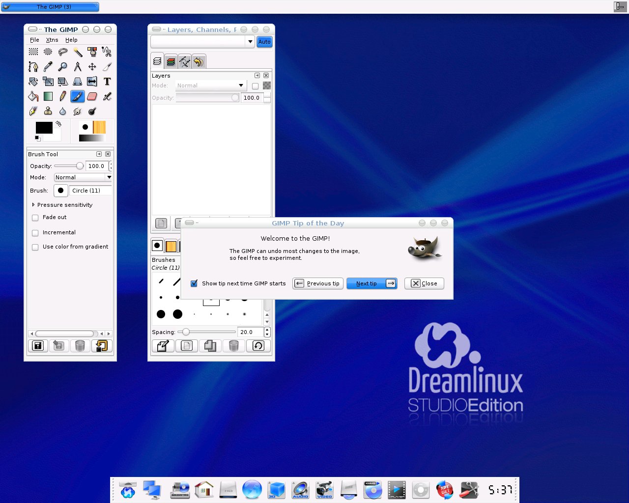Open the File menu in the toolbox
The image size is (629, 503).
pyautogui.click(x=34, y=40)
